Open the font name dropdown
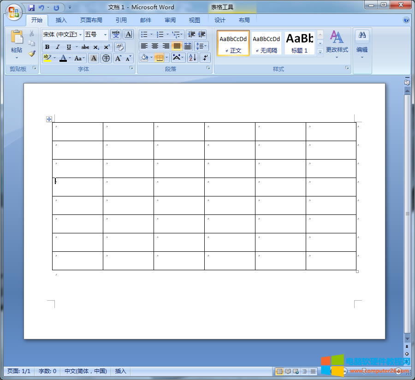 tap(81, 34)
